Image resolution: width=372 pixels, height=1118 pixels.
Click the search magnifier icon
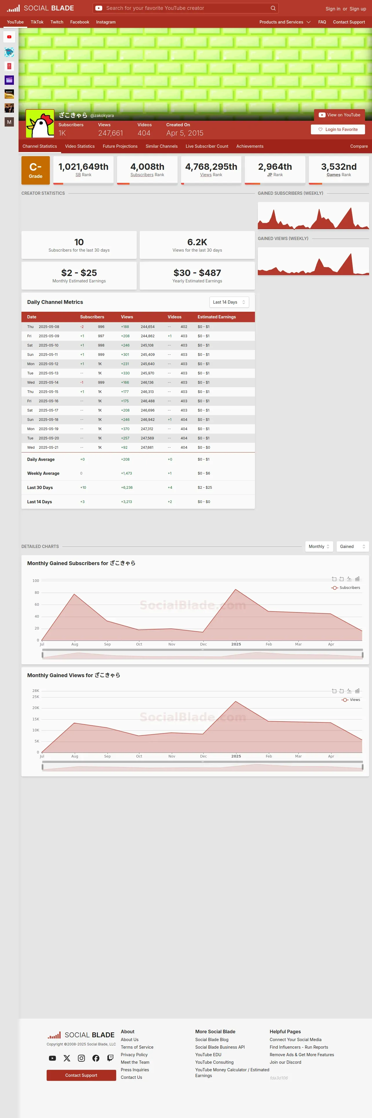coord(273,8)
